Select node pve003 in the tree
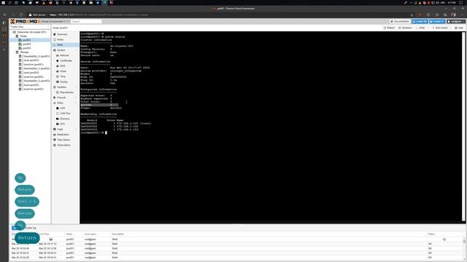This screenshot has width=467, height=262. click(27, 48)
